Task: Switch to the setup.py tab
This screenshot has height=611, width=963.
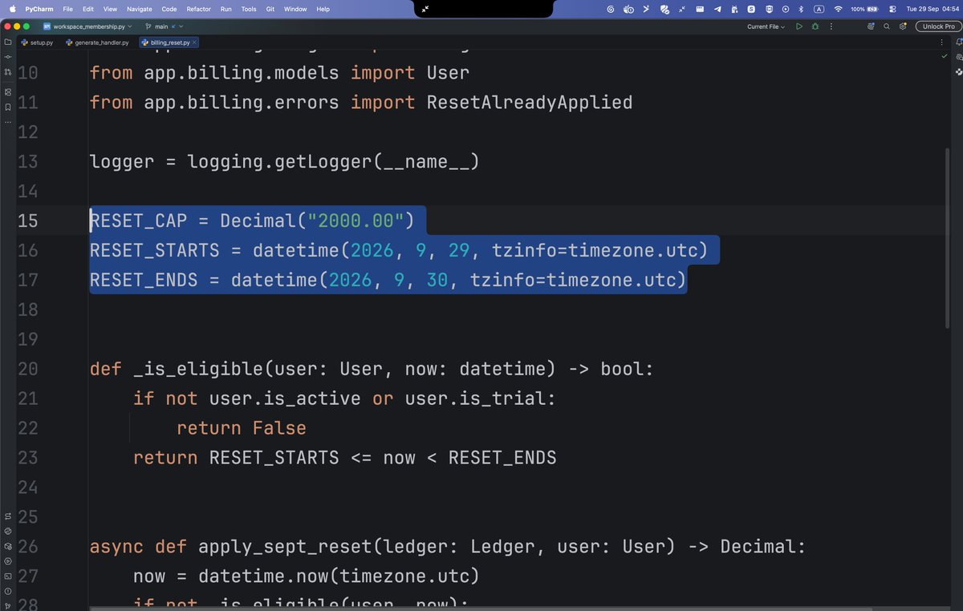Action: (x=37, y=42)
